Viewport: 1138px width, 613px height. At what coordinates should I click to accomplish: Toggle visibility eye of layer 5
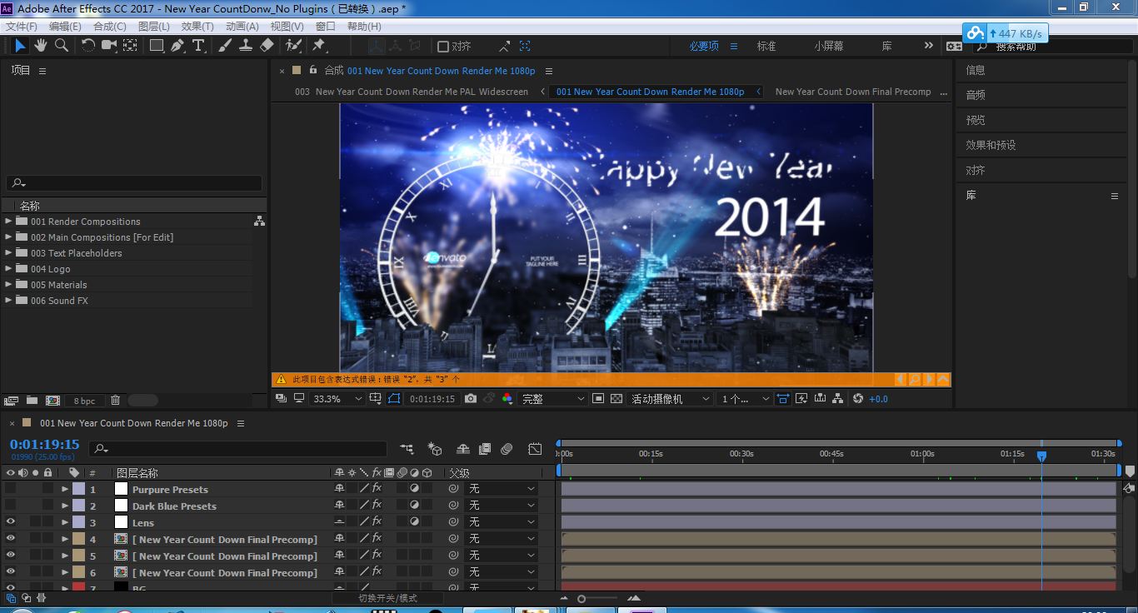[11, 556]
